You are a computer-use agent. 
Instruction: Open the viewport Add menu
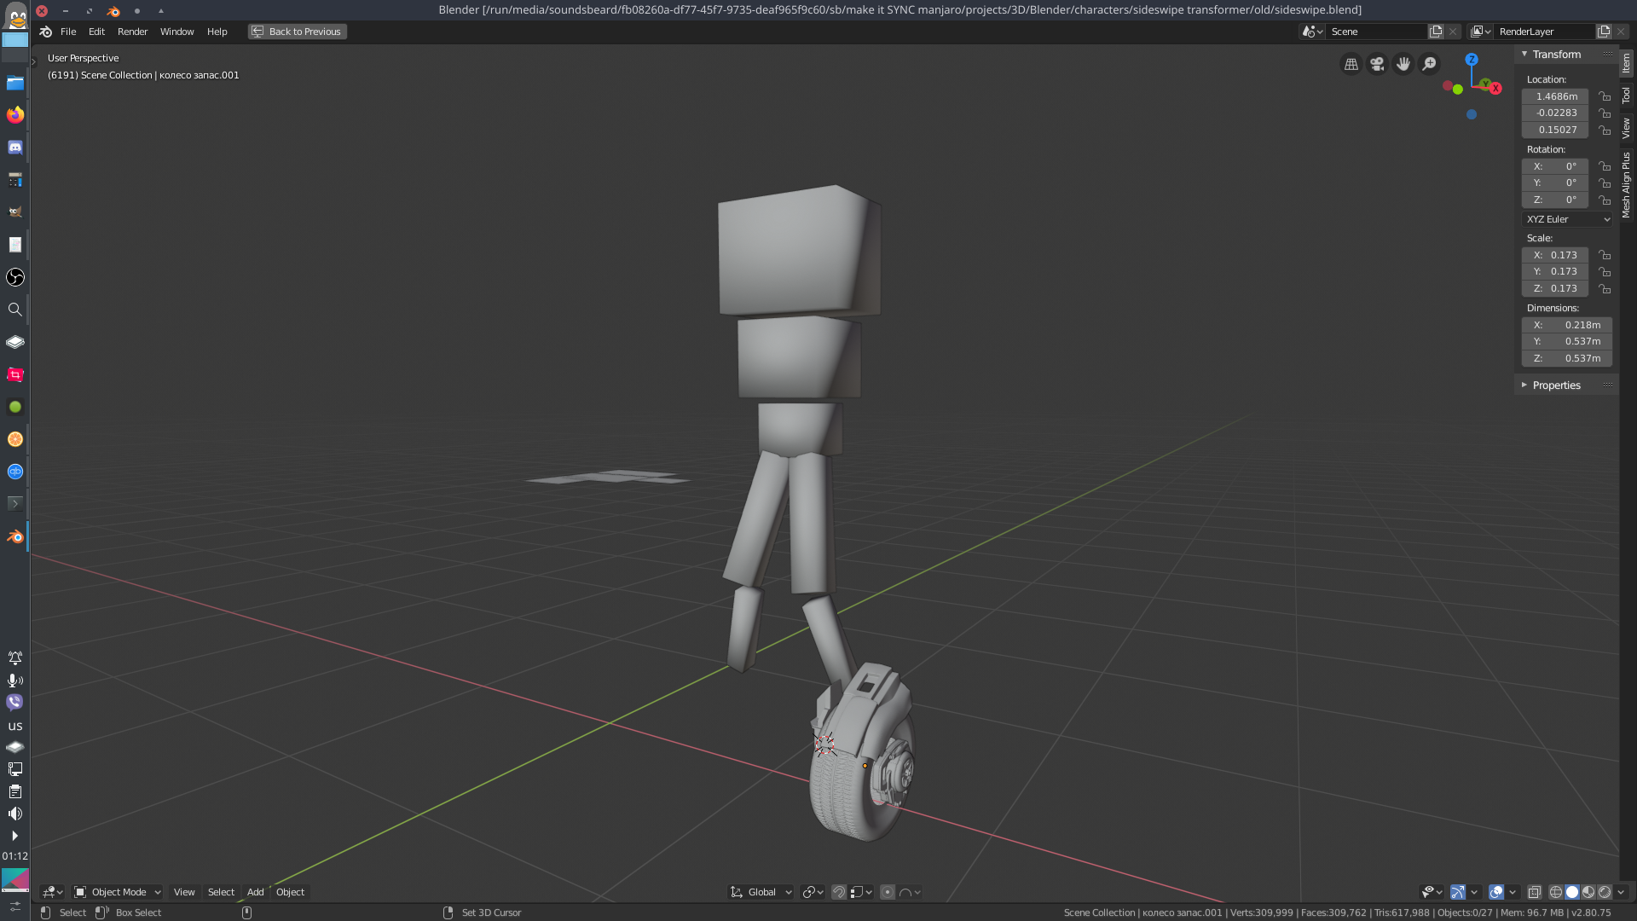[x=255, y=892]
